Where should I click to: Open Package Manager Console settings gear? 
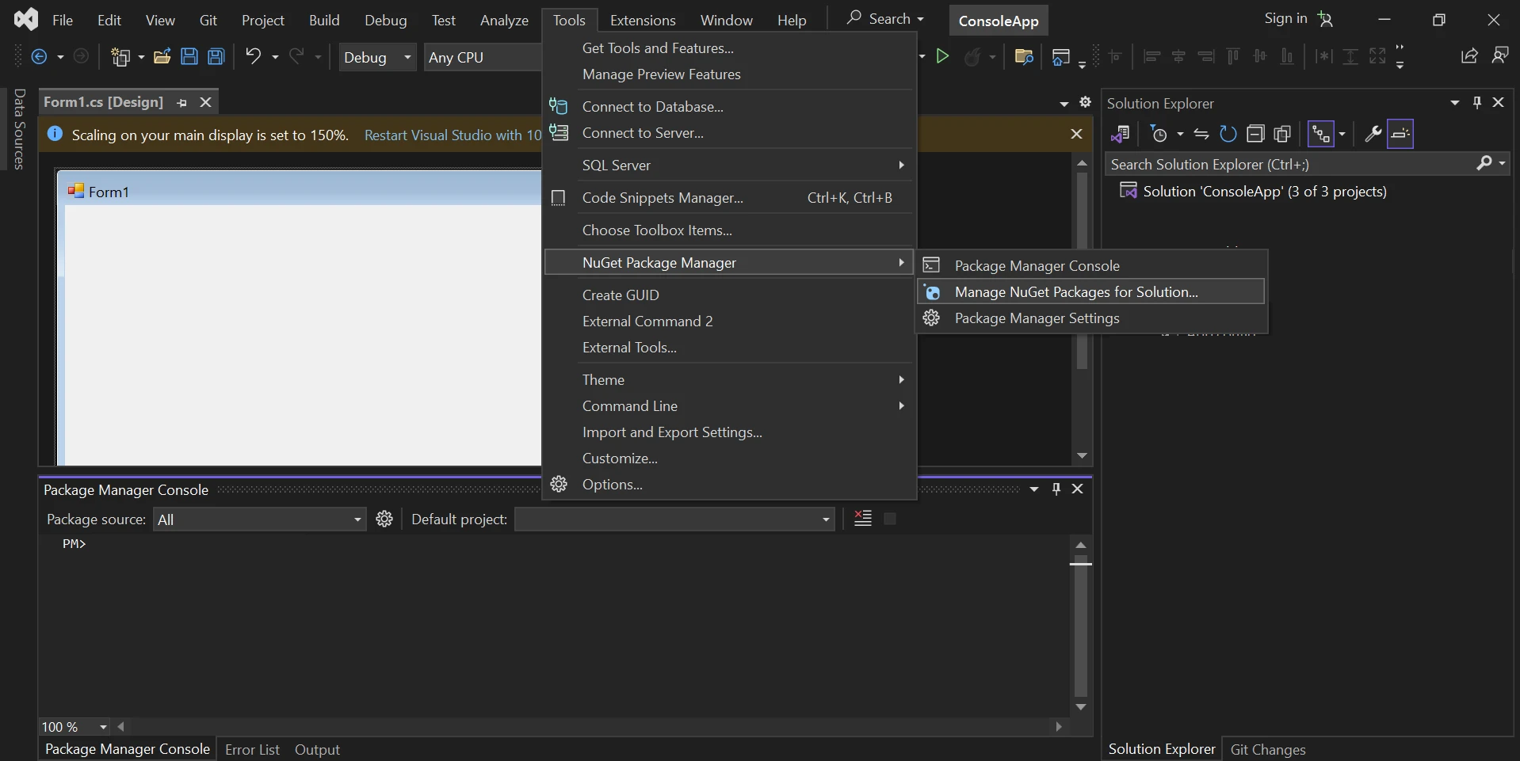(x=384, y=519)
